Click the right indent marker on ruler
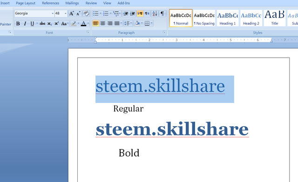Viewport: 298px width, 182px height. click(x=271, y=40)
